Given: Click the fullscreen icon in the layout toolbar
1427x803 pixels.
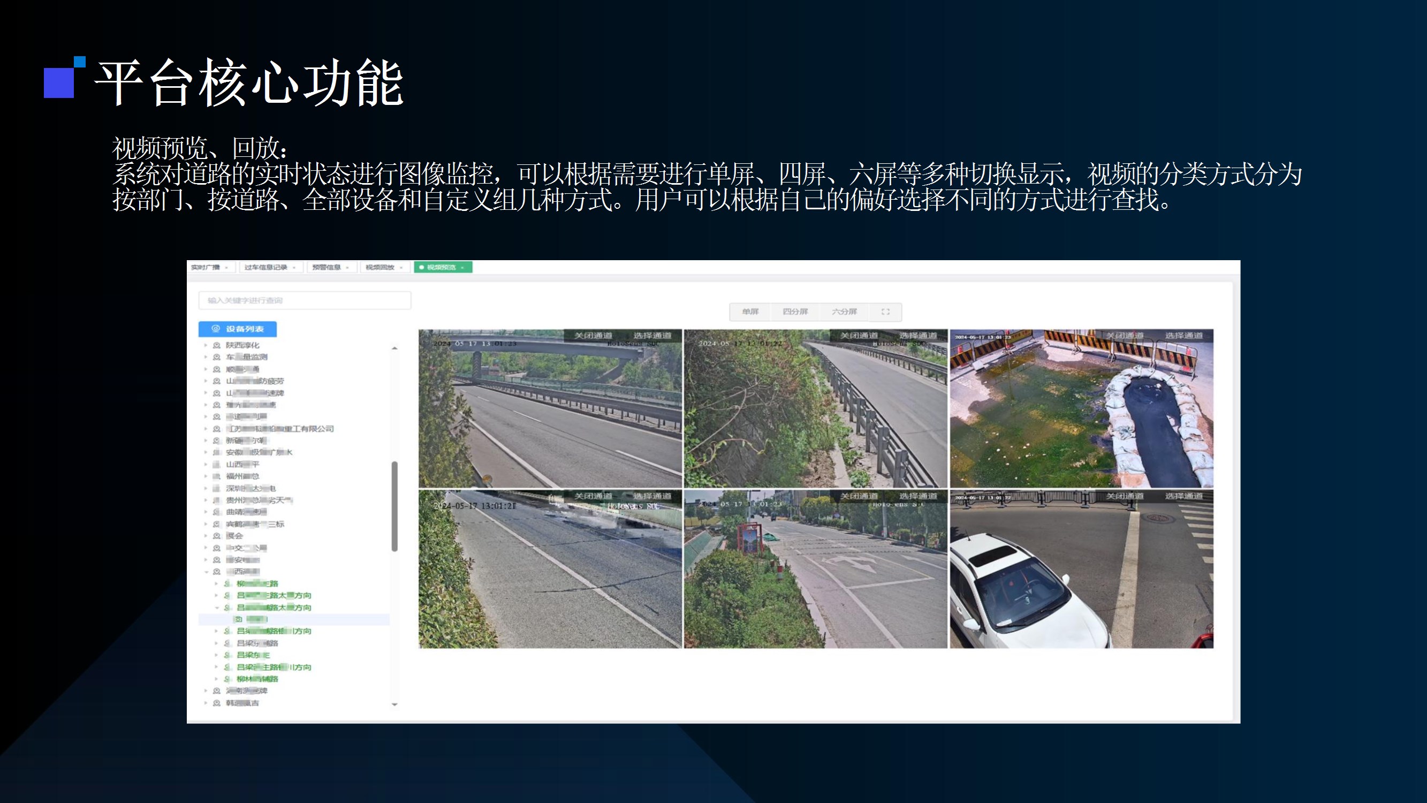Looking at the screenshot, I should click(885, 312).
